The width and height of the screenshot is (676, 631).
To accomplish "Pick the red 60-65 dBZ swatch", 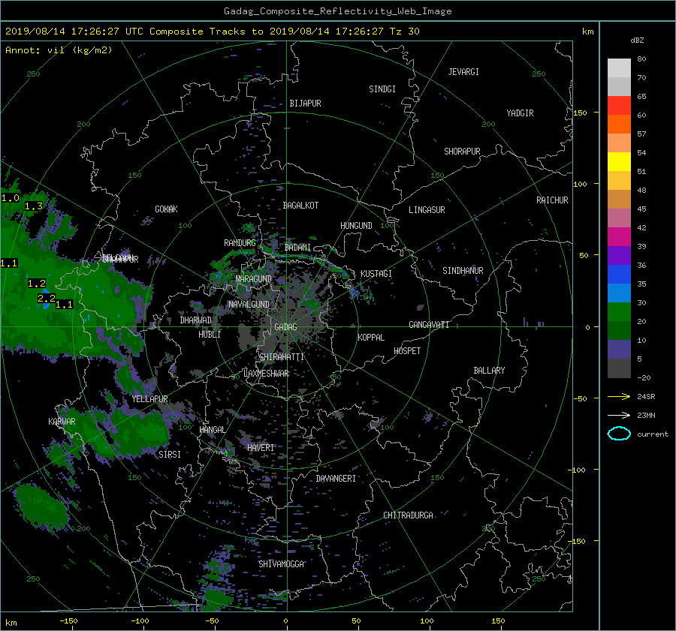I will [x=619, y=105].
